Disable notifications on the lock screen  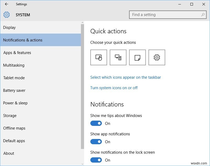pyautogui.click(x=96, y=160)
